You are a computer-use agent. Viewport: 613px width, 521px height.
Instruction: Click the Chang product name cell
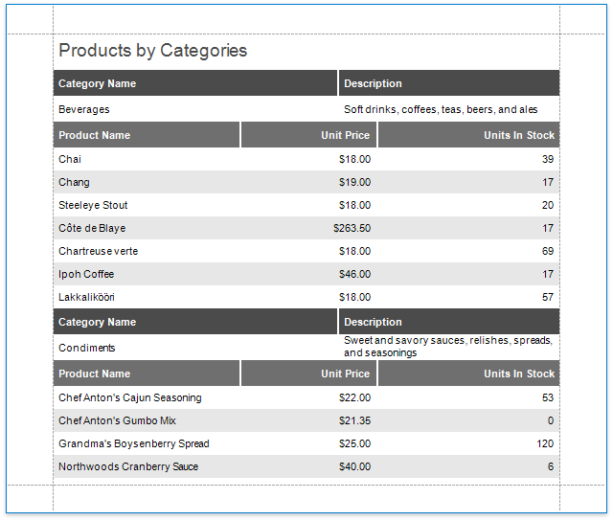point(75,182)
